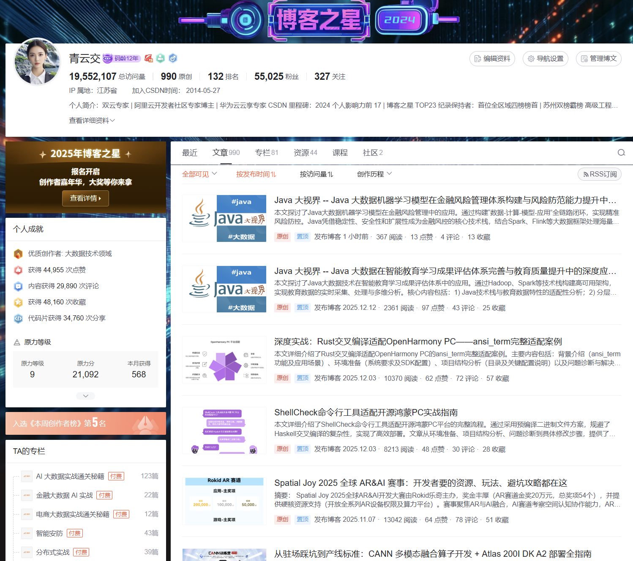
Task: Click the profile avatar photo
Action: (38, 62)
